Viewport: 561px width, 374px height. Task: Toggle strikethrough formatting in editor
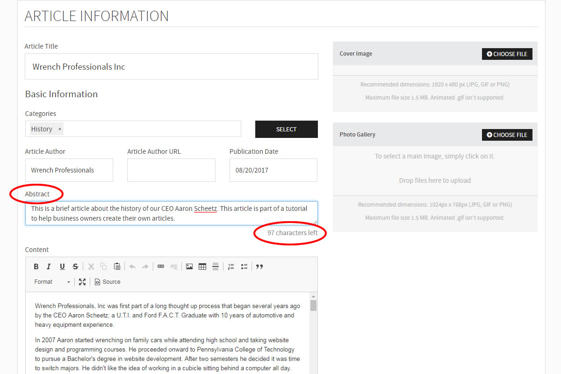click(x=75, y=266)
